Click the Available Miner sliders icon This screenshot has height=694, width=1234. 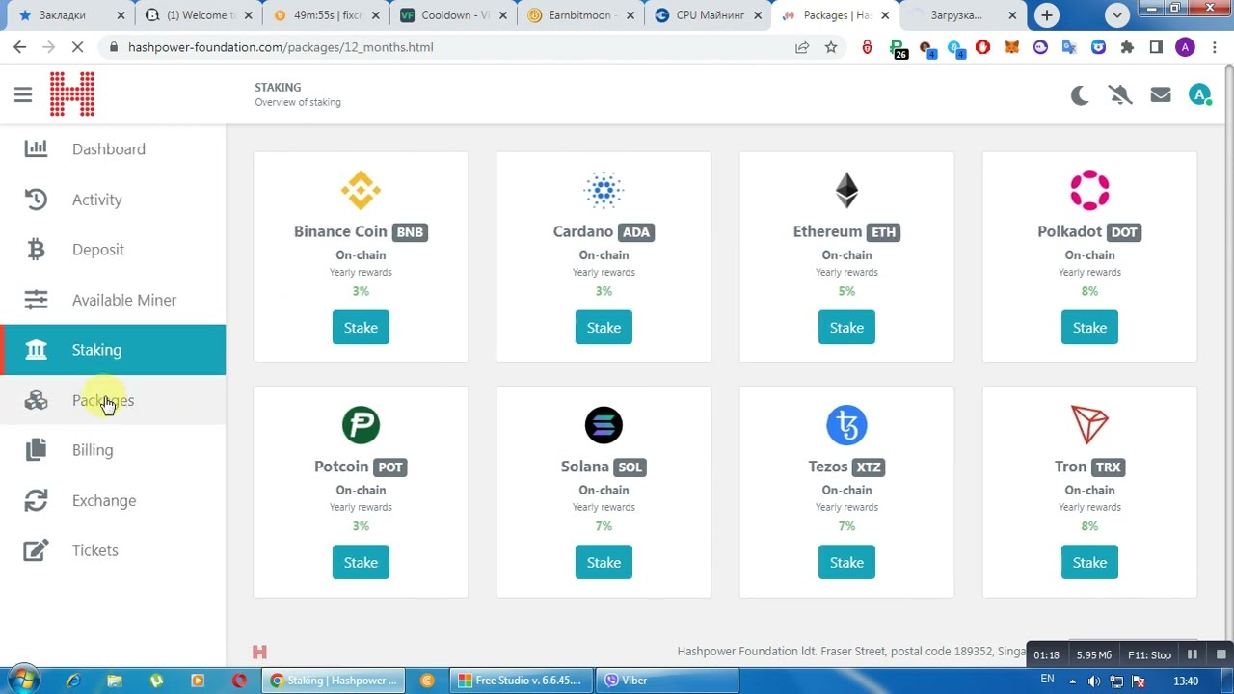pyautogui.click(x=36, y=300)
